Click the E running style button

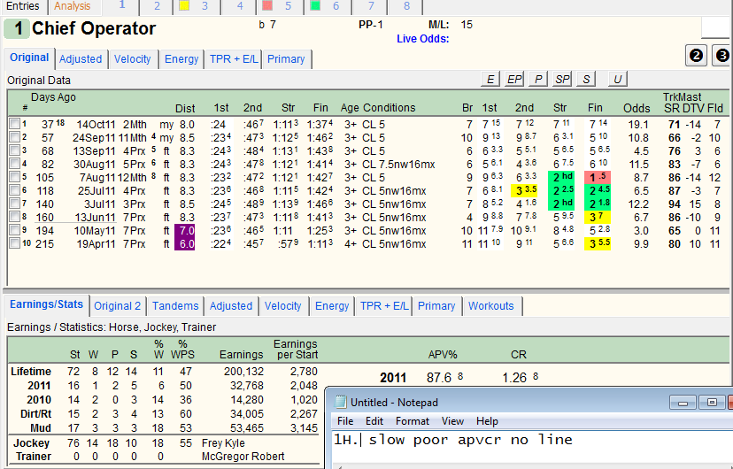pos(490,79)
